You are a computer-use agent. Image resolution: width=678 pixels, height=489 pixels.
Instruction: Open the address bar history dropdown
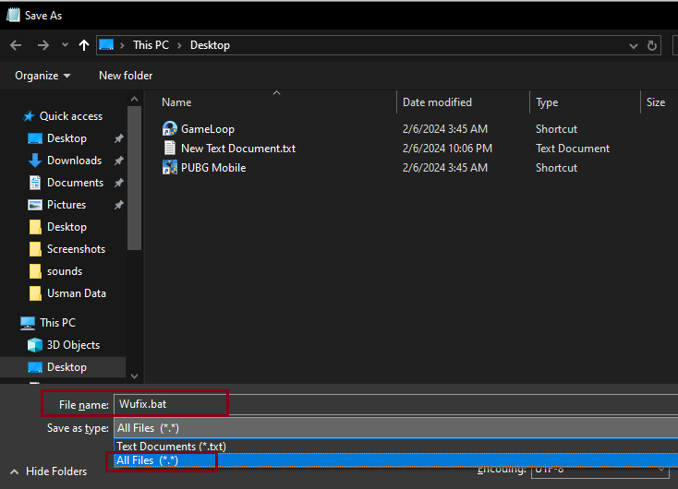coord(633,45)
